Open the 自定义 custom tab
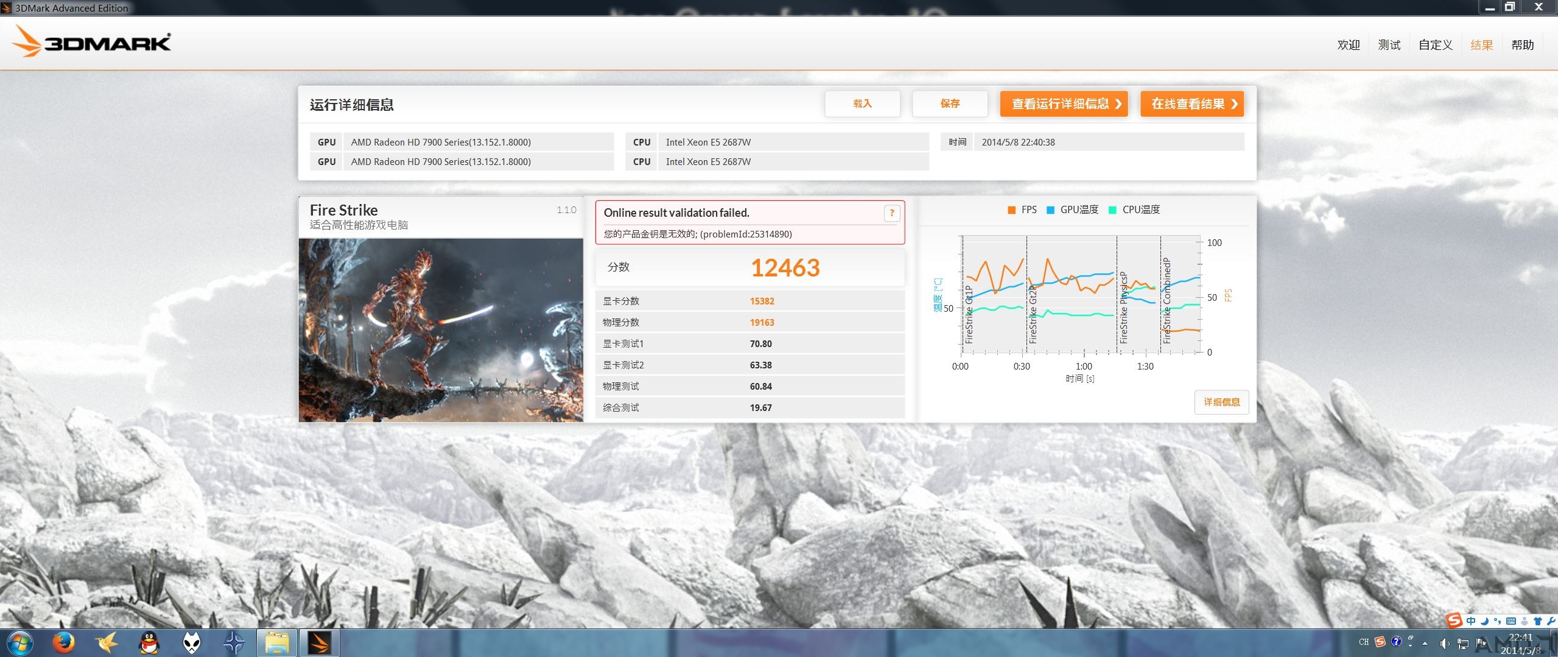Image resolution: width=1558 pixels, height=657 pixels. click(1436, 45)
